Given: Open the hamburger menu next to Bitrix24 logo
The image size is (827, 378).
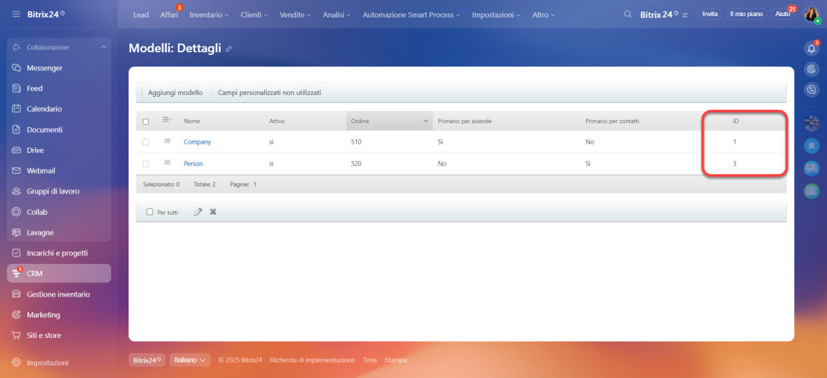Looking at the screenshot, I should click(16, 14).
